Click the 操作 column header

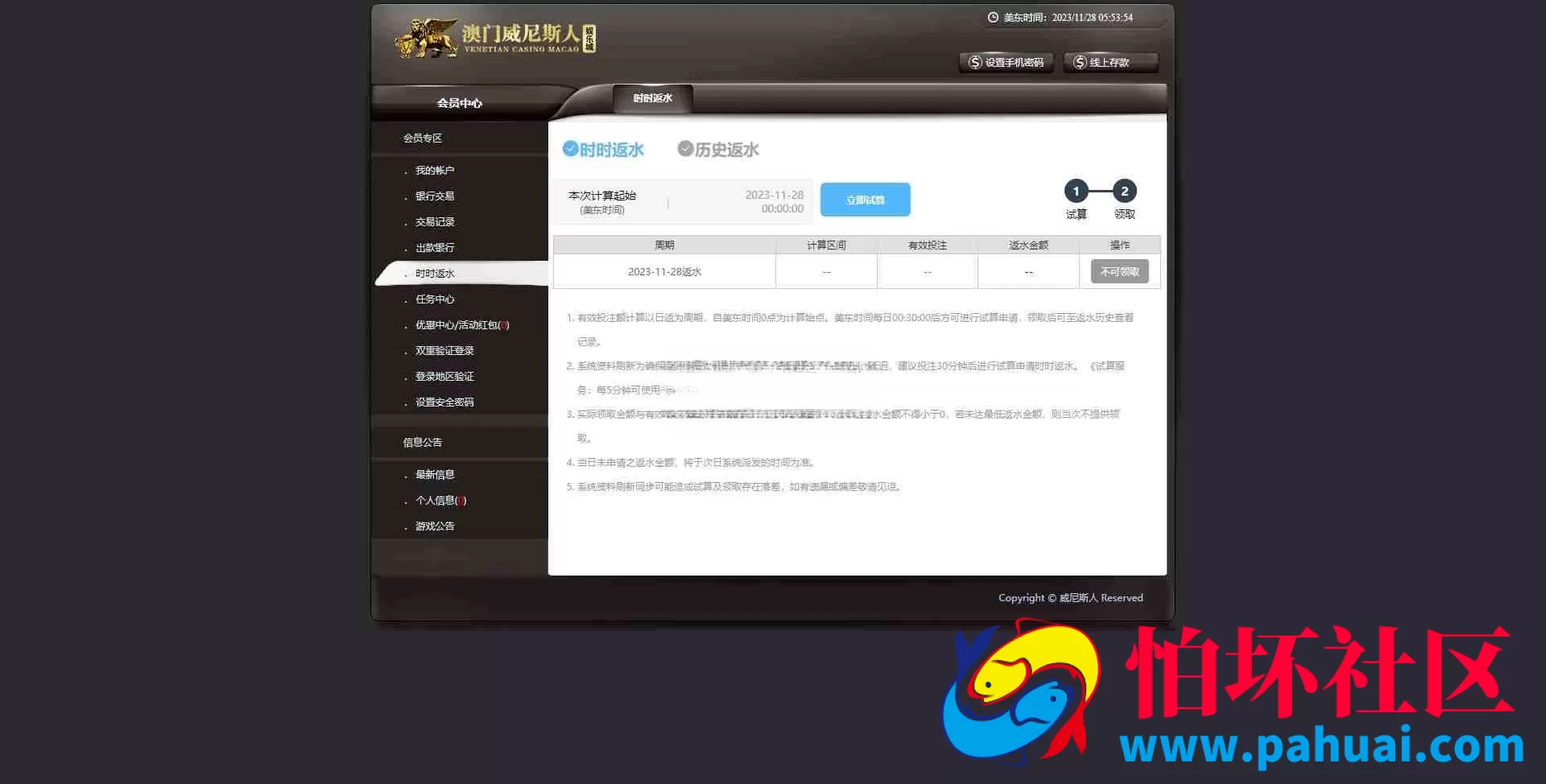tap(1119, 246)
